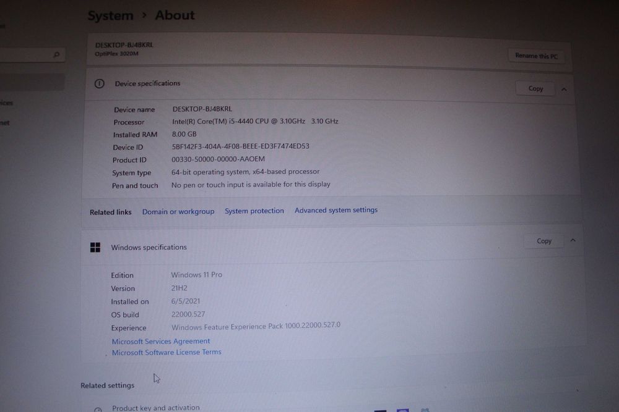Viewport: 619px width, 412px height.
Task: Select the Product ID value 00330-50000-00000-AAOEM
Action: [218, 159]
